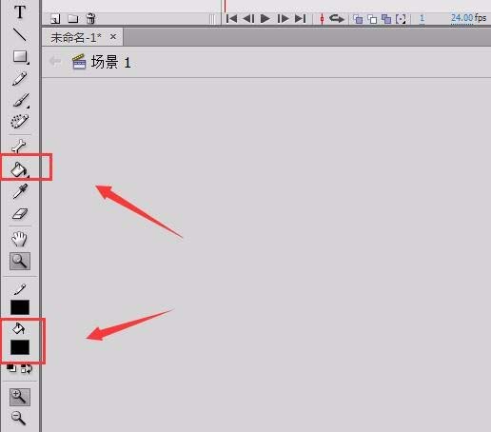Select the Line tool
Viewport: 491px width, 432px height.
pyautogui.click(x=20, y=34)
